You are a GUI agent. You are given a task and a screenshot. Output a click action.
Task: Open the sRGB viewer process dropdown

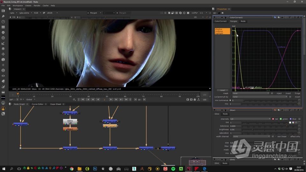tap(52, 13)
